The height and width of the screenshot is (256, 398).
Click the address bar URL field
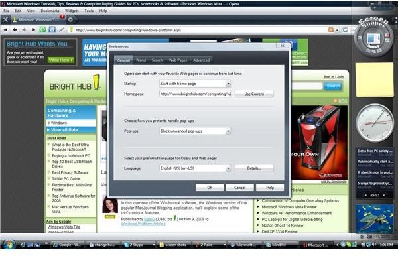198,30
